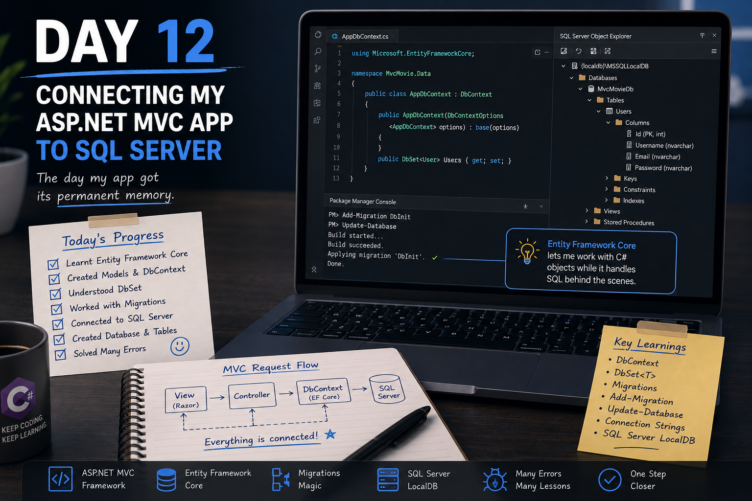This screenshot has width=752, height=501.
Task: Click the pin icon in SQL Server Object Explorer header
Action: pyautogui.click(x=702, y=35)
